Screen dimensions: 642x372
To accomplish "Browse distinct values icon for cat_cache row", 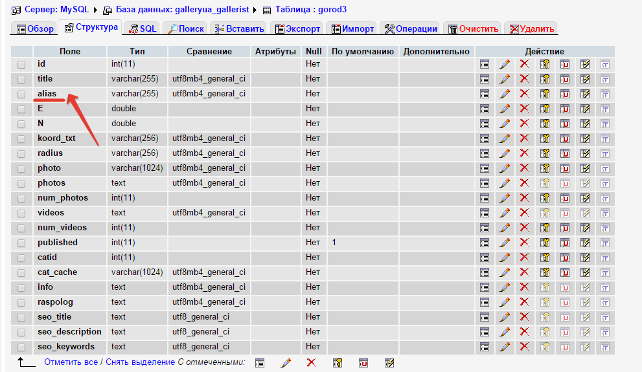I will pos(485,272).
